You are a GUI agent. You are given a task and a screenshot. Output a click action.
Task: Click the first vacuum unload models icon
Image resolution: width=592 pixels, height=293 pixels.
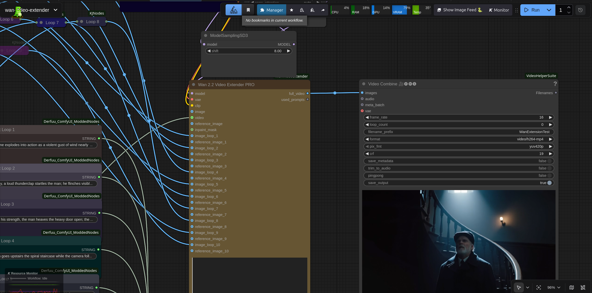coord(302,10)
